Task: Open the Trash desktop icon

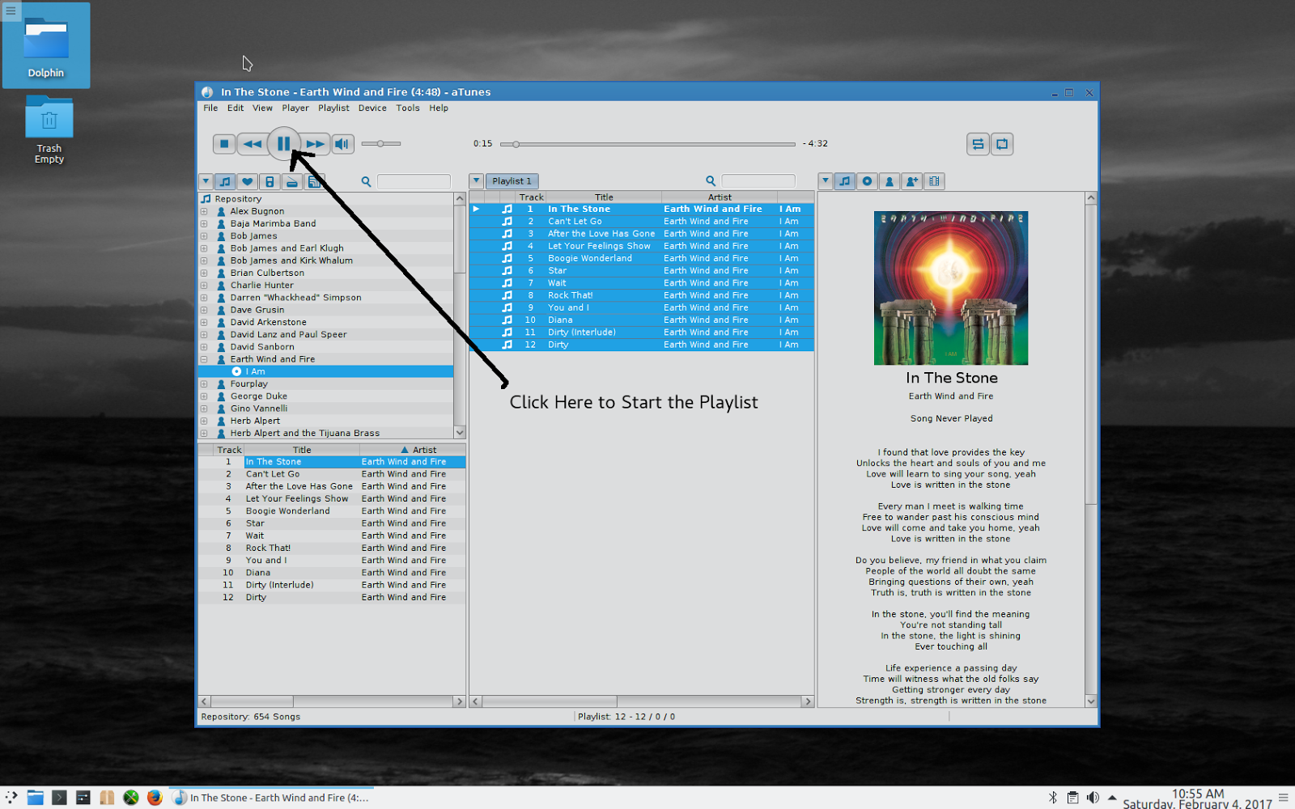Action: coord(49,129)
